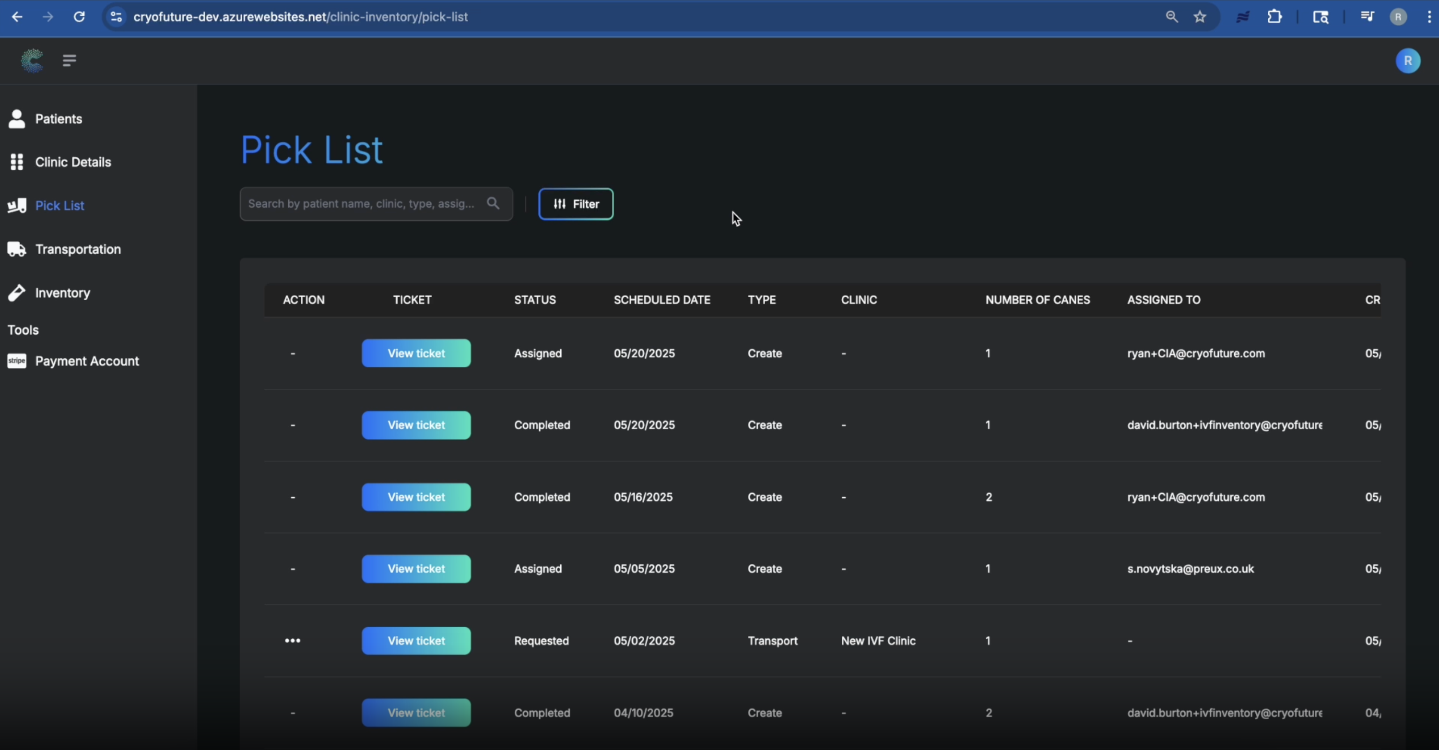Select the Transportation truck icon

(x=16, y=249)
